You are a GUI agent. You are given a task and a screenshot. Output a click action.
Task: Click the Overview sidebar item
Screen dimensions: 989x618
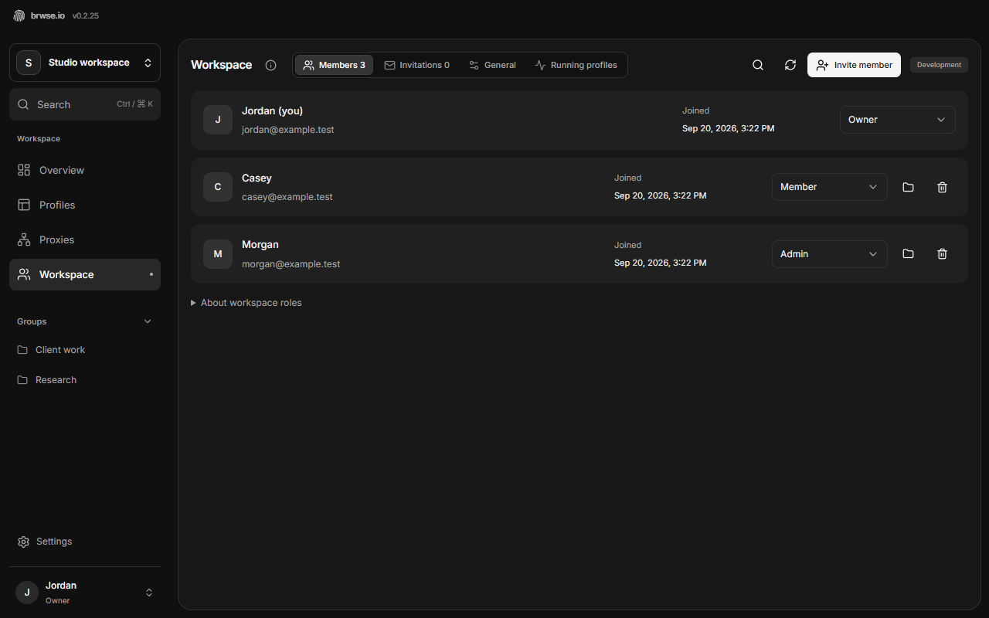(85, 170)
